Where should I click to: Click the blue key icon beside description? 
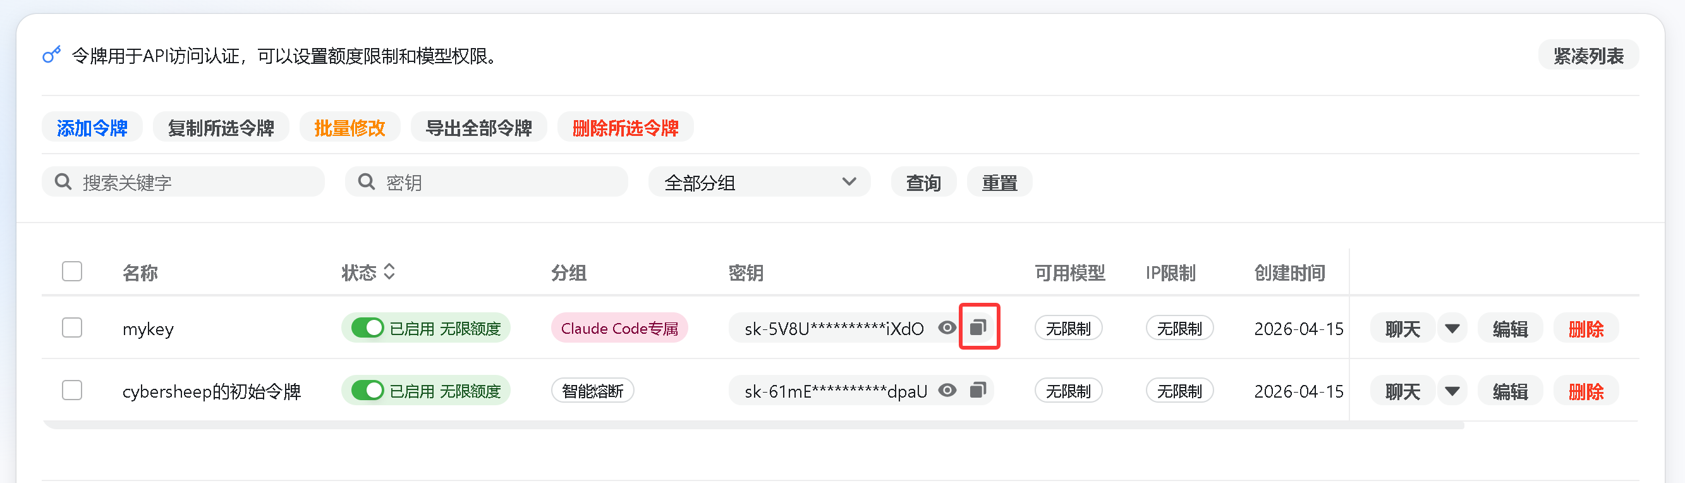(x=52, y=54)
